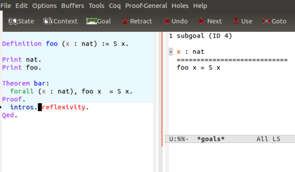Click 'Theorem bar:' in the script
295x172 pixels.
[26, 83]
